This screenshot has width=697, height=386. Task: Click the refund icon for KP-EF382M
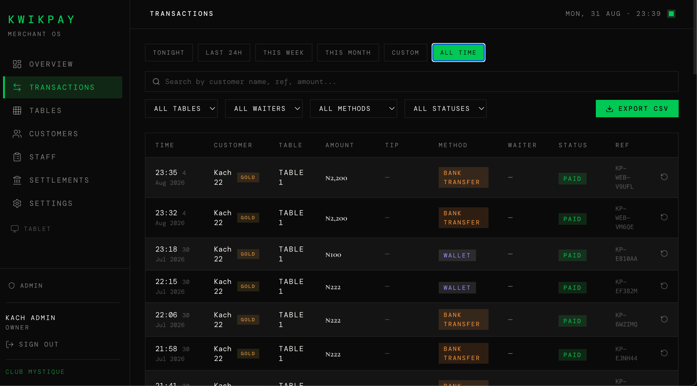664,286
